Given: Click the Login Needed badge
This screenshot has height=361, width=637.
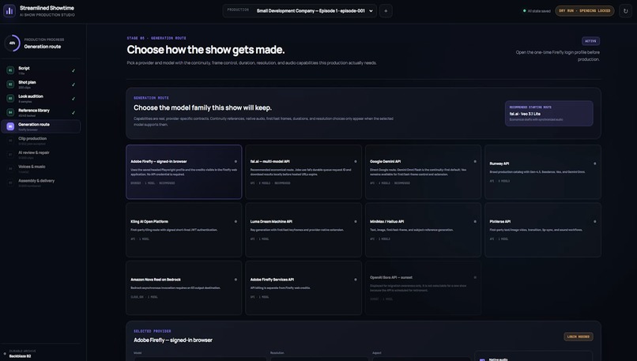Looking at the screenshot, I should 578,337.
